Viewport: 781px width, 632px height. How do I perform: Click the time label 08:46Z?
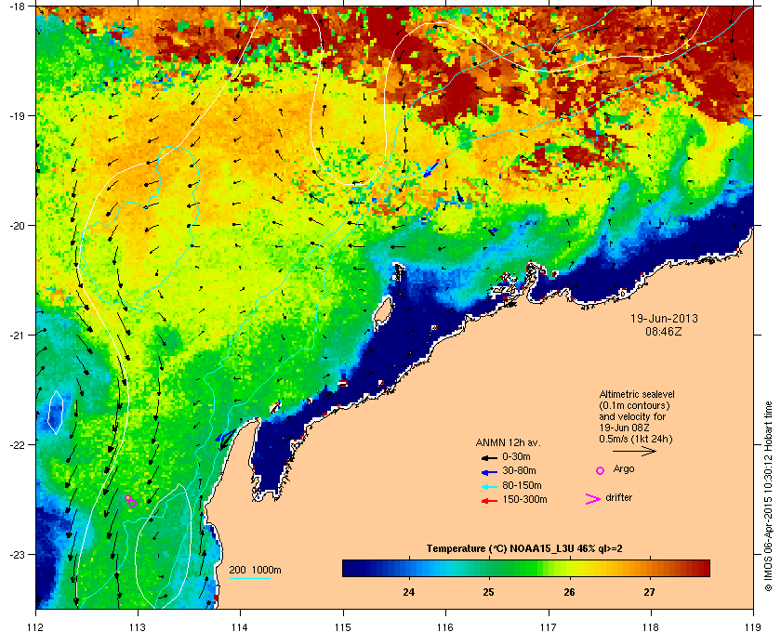coord(664,331)
